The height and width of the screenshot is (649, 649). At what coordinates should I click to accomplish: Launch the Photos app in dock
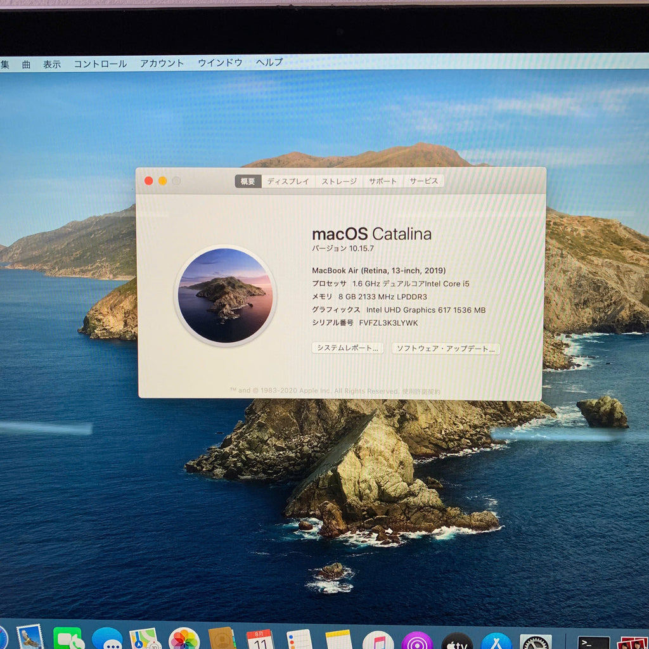[184, 638]
